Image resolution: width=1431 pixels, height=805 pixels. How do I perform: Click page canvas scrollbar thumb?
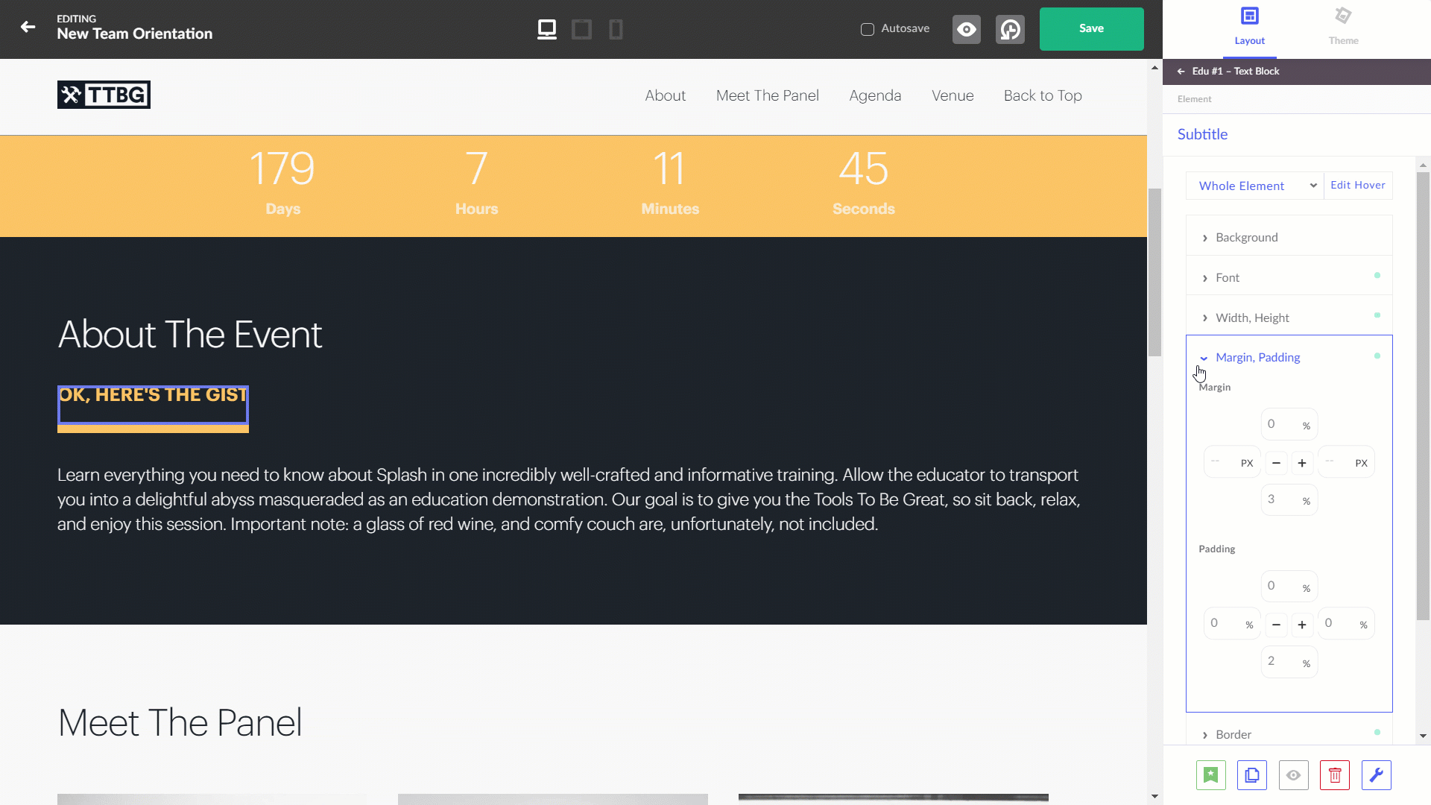[x=1154, y=272]
